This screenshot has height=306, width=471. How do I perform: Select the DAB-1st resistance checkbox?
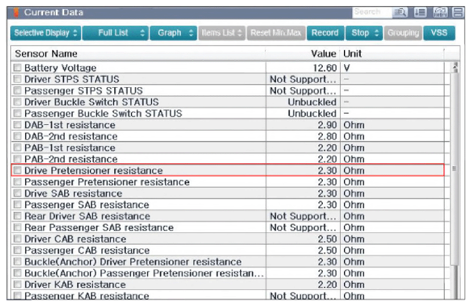click(17, 125)
